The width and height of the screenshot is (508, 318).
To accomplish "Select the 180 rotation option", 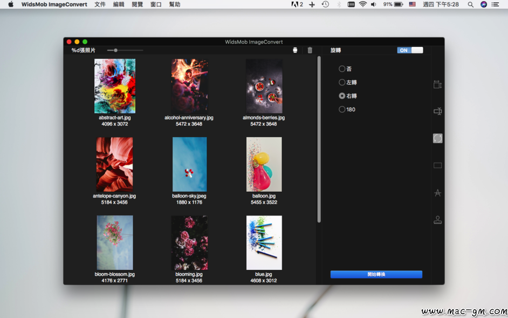I will point(342,110).
